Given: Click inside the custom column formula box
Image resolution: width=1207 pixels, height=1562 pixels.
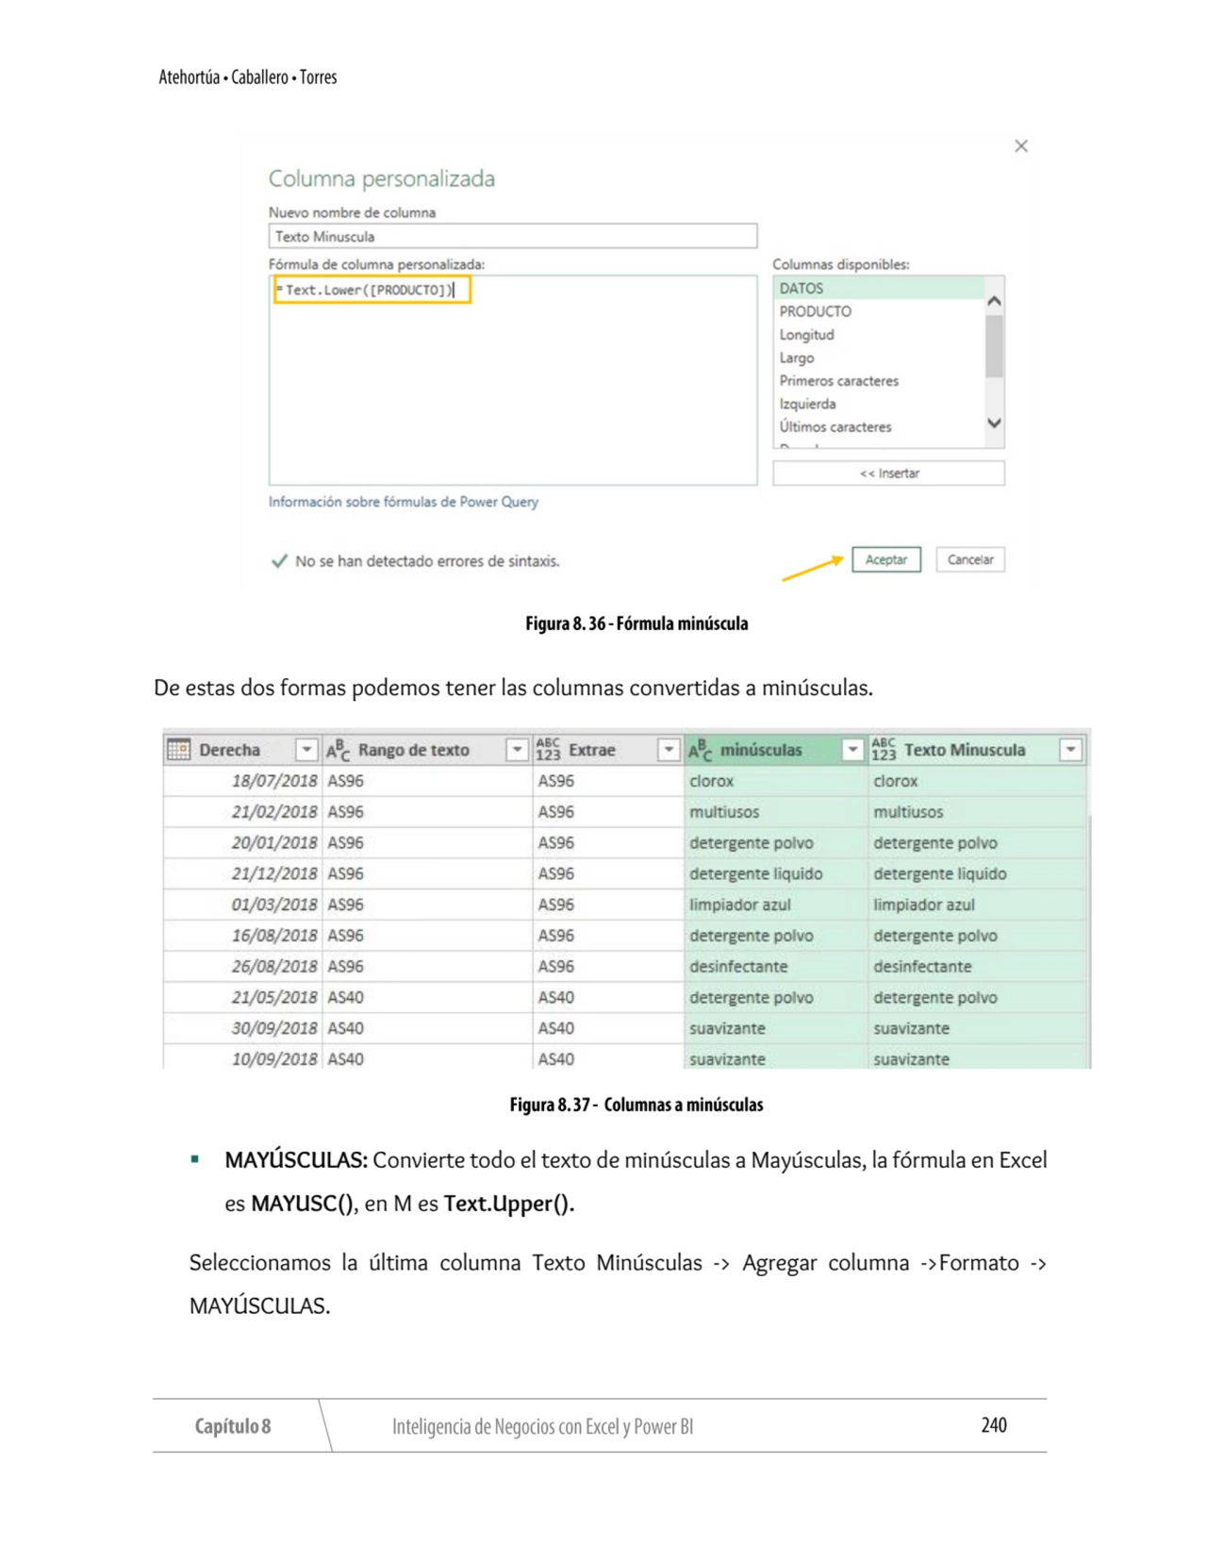Looking at the screenshot, I should point(512,380).
